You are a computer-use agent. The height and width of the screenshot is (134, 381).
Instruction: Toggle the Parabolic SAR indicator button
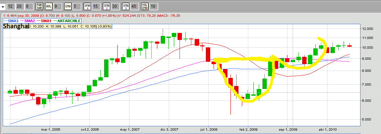[x=40, y=6]
